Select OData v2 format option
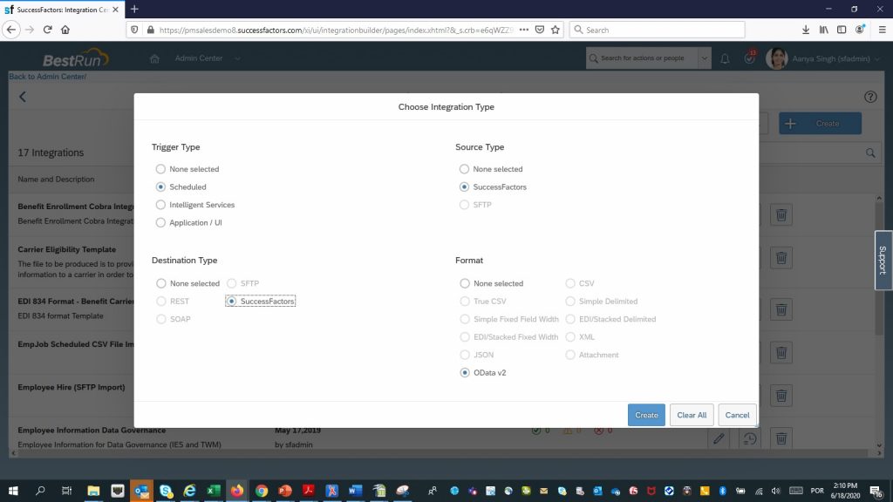893x502 pixels. [x=465, y=373]
